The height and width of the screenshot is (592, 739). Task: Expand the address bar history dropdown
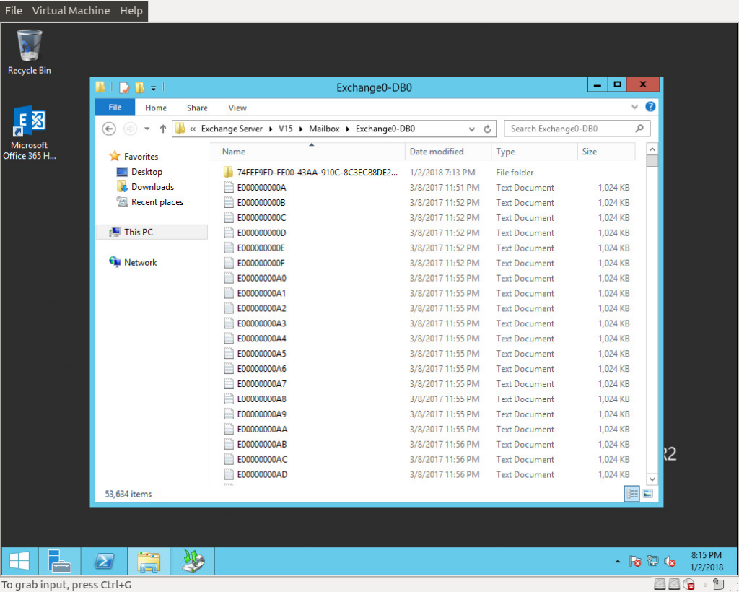(472, 129)
